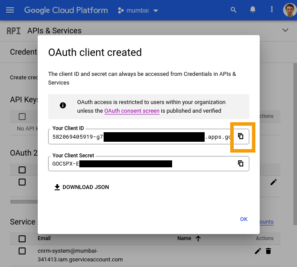Viewport: 297px width, 267px height.
Task: Select the cnrm-system service account checkbox
Action: click(22, 251)
